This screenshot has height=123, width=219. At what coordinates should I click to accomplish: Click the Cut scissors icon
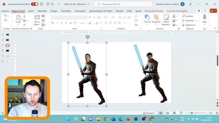(24, 16)
